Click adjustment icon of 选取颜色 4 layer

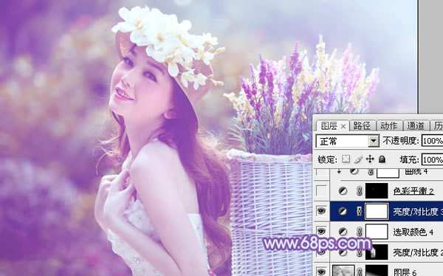[x=343, y=232]
